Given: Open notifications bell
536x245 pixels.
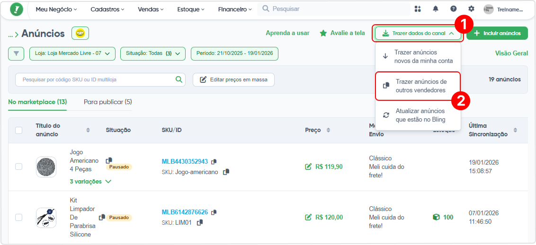Looking at the screenshot, I should pos(436,9).
